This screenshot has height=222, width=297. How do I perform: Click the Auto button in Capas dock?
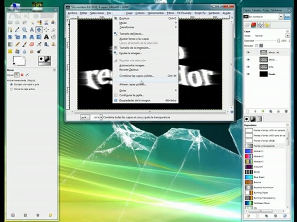(287, 17)
